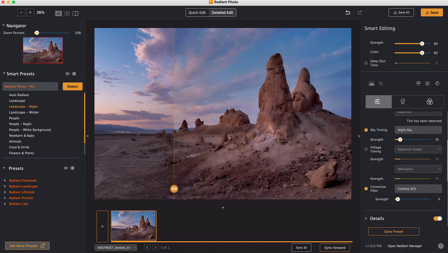This screenshot has height=253, width=448.
Task: Switch to split side-by-side view icon
Action: point(67,13)
